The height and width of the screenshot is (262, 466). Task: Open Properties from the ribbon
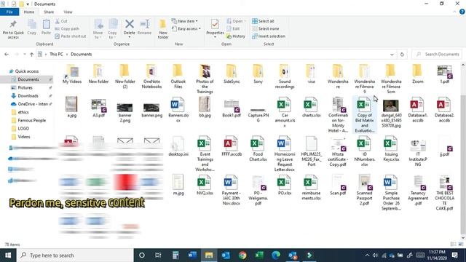coord(215,28)
